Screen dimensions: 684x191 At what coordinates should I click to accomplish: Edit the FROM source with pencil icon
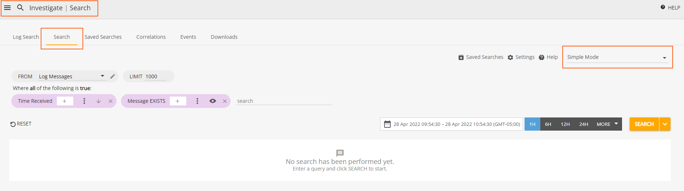coord(113,76)
